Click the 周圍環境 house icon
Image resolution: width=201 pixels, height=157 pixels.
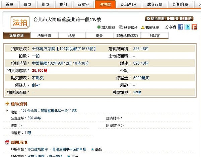(7, 142)
